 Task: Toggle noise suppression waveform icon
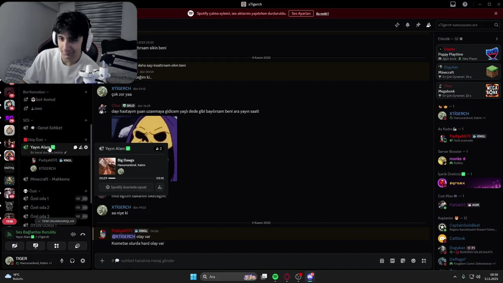[x=73, y=234]
